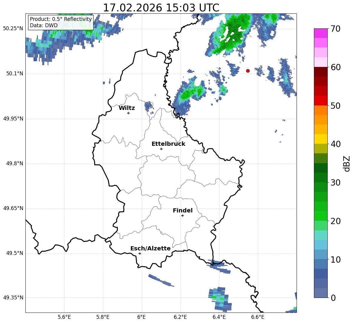This screenshot has width=354, height=323.
Task: Click the colorbar tick label 30
Action: [x=335, y=183]
